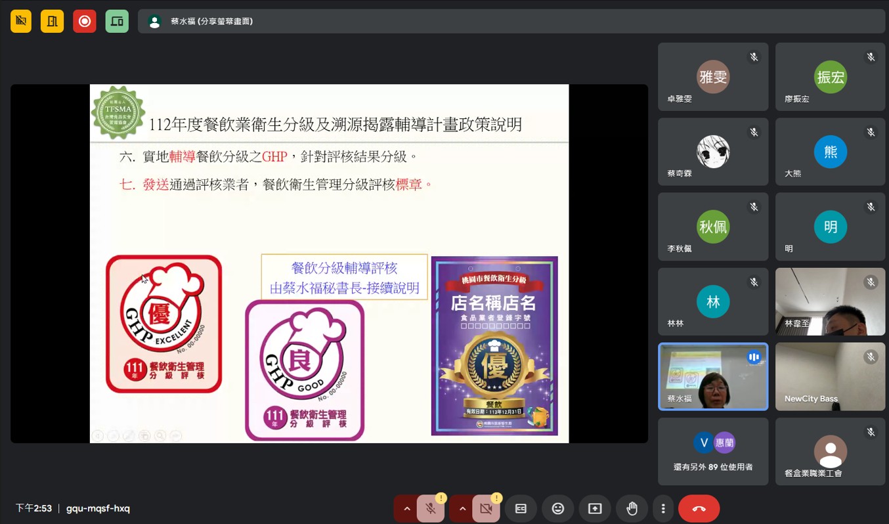This screenshot has height=524, width=889.
Task: Expand video settings arrow beside camera
Action: tap(462, 509)
